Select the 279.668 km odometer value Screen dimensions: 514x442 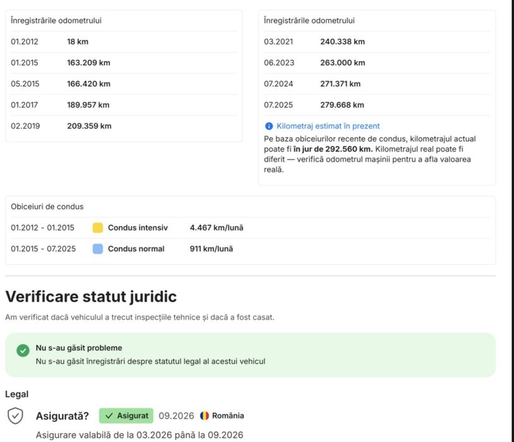(x=342, y=105)
